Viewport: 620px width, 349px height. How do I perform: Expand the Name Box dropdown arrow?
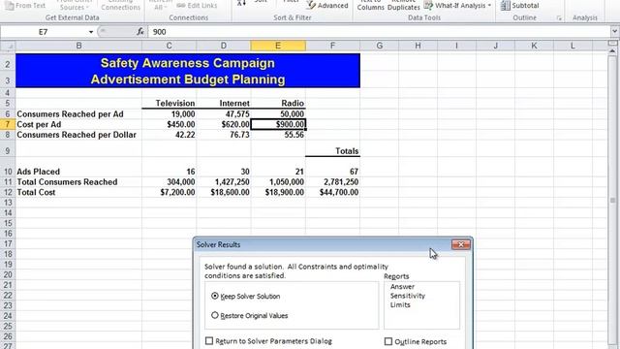(90, 32)
